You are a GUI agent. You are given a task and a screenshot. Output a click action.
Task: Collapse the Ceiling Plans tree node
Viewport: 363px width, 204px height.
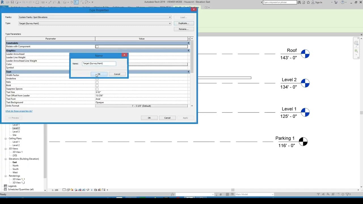(x=6, y=139)
